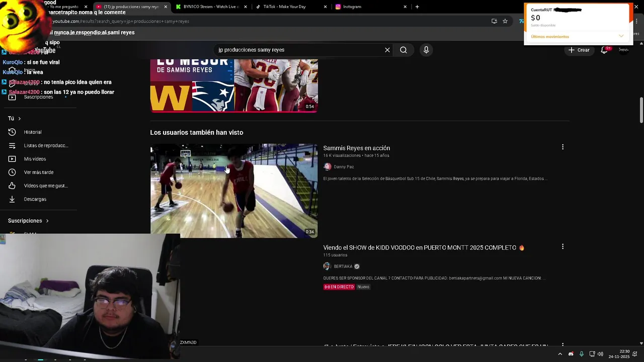Click the page vertical scrollbar thumb
Image resolution: width=644 pixels, height=362 pixels.
[x=641, y=110]
